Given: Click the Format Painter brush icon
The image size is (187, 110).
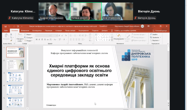Looking at the screenshot, I should coord(11,40).
